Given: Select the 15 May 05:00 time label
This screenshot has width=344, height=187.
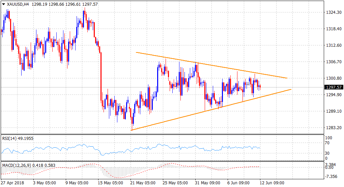Looking at the screenshot, I should click(x=109, y=183).
